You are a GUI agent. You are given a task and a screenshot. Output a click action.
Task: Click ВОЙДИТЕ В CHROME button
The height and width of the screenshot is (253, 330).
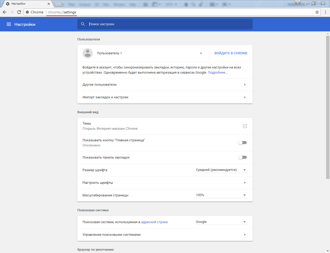(231, 53)
